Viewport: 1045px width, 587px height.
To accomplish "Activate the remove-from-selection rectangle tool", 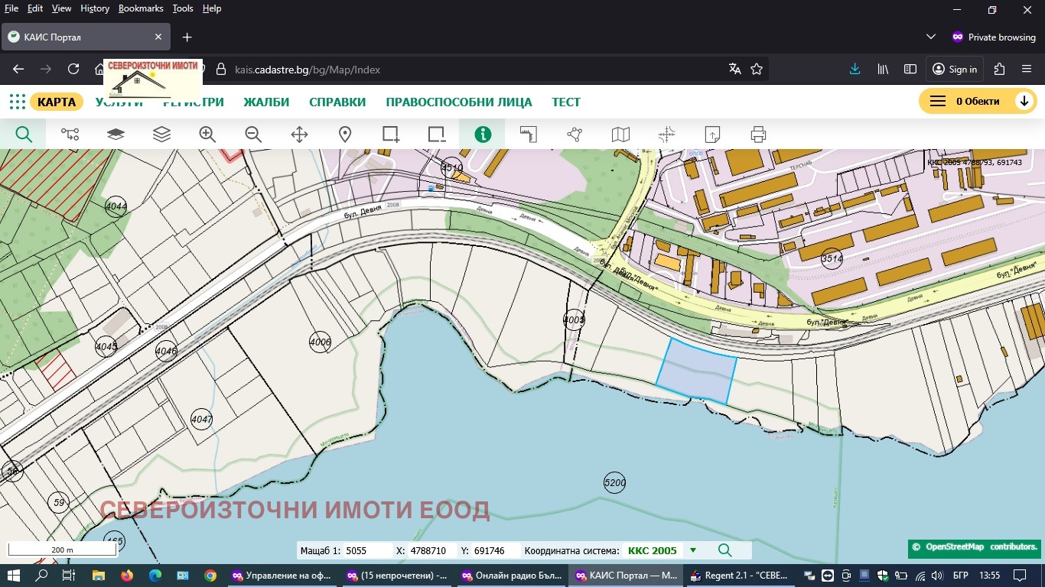I will (436, 134).
